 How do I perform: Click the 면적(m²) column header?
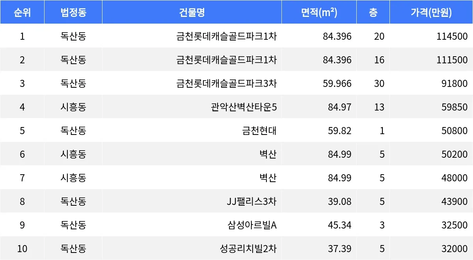319,13
